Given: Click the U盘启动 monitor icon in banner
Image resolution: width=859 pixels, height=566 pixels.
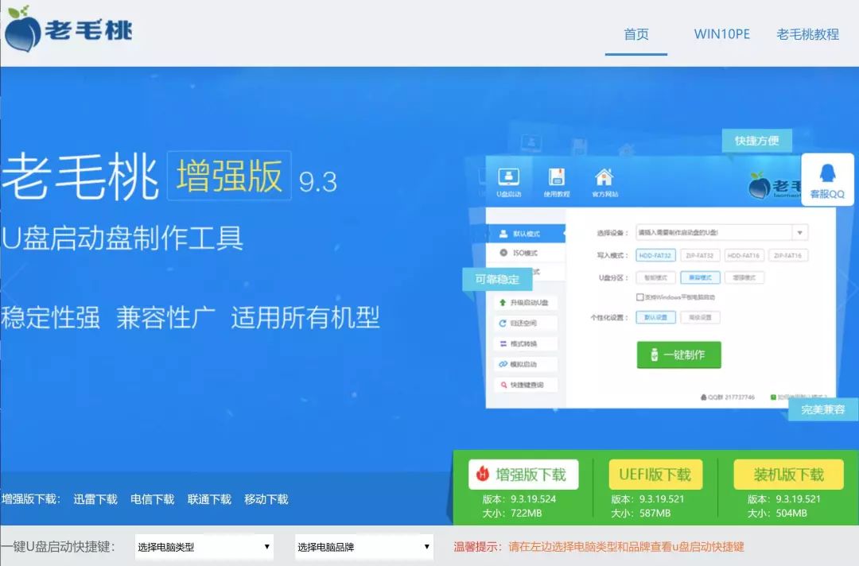Looking at the screenshot, I should click(508, 182).
